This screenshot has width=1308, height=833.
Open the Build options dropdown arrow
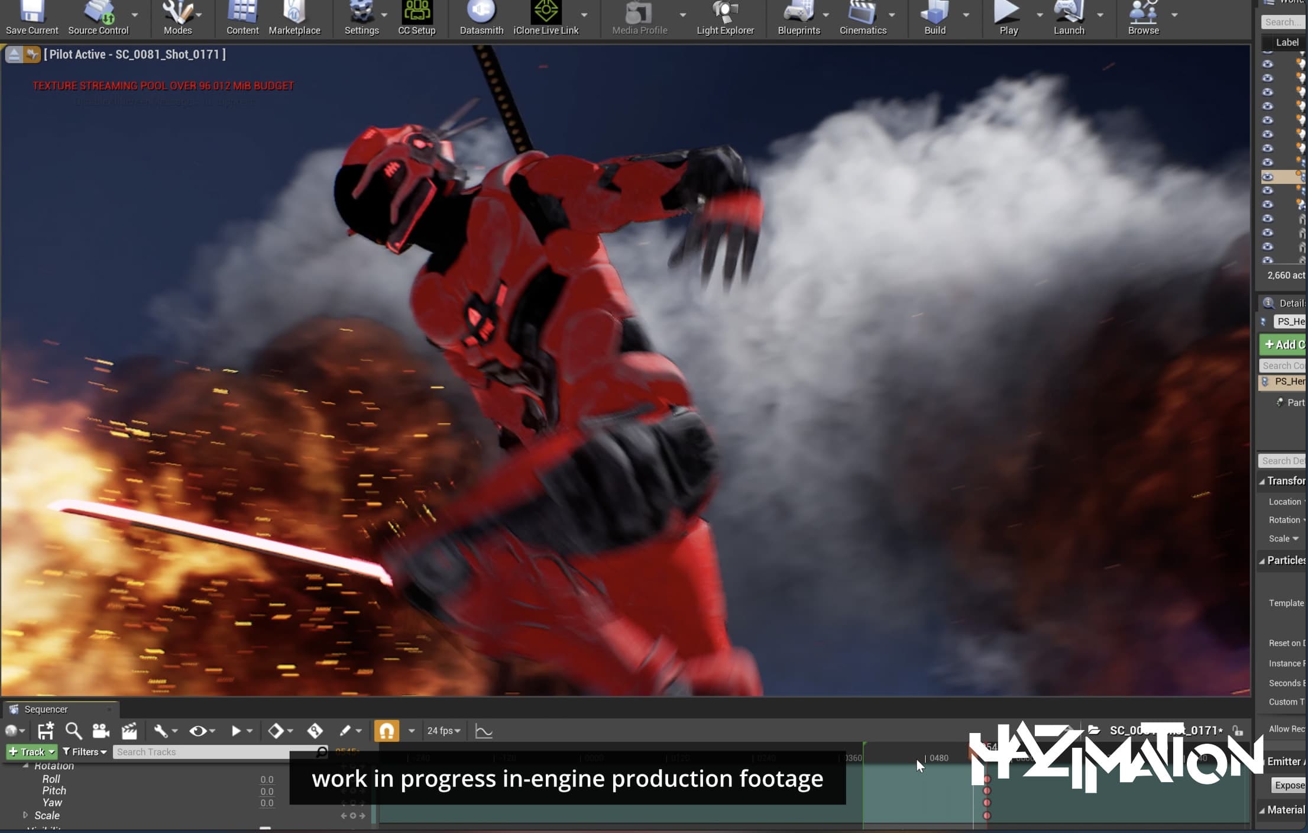(x=966, y=14)
